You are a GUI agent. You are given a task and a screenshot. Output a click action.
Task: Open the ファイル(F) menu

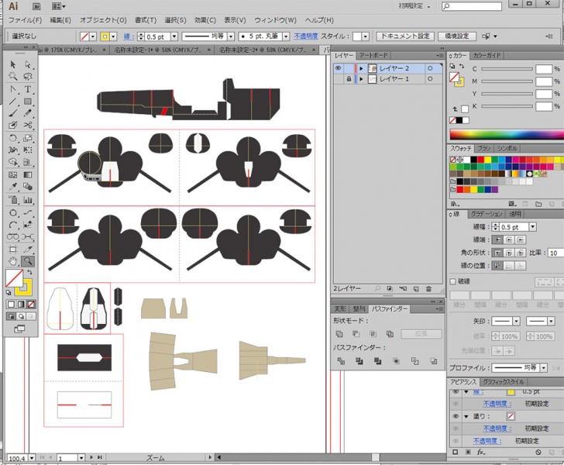(25, 20)
